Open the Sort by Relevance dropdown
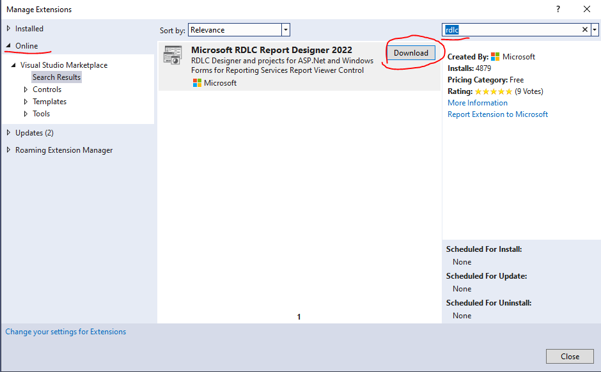The height and width of the screenshot is (372, 601). tap(238, 30)
